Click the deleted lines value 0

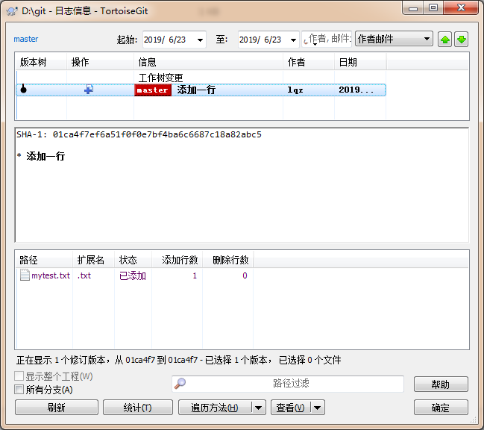245,275
